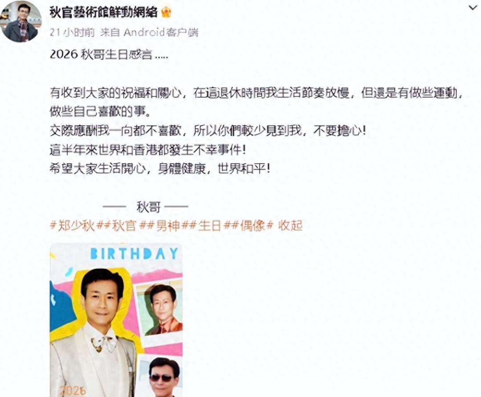Click the paragraph starting 有收到大家的祝福
Viewport: 481px width, 397px height.
(256, 102)
